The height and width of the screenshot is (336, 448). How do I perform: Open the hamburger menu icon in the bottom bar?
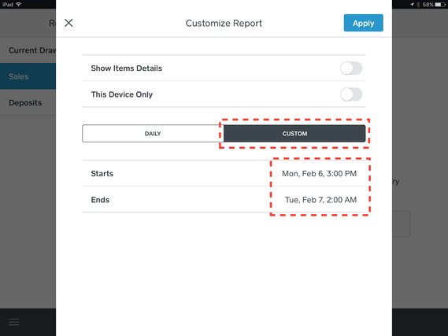click(x=13, y=322)
